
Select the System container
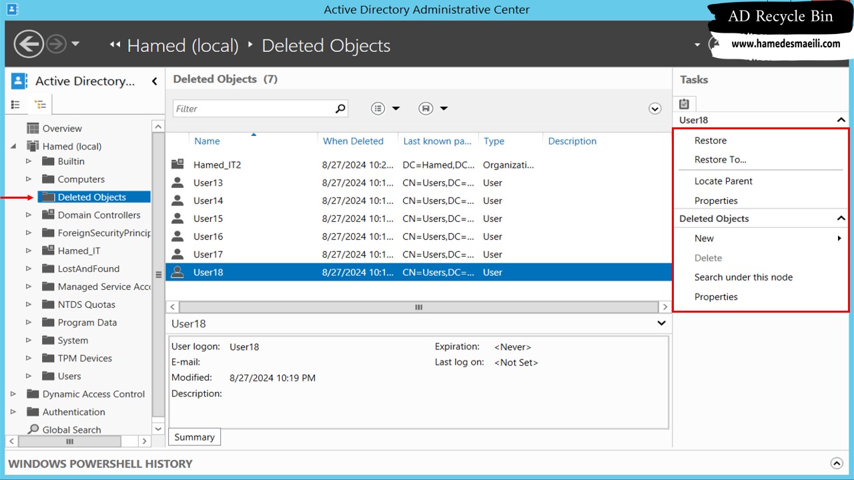73,341
